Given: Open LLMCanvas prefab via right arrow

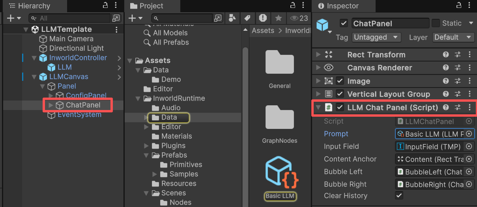Looking at the screenshot, I should (x=119, y=77).
